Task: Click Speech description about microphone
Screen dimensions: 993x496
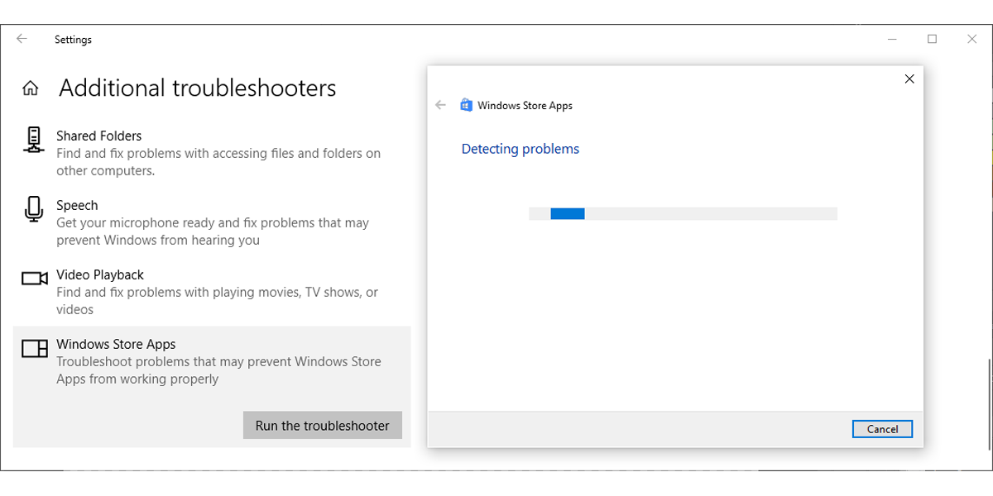Action: 213,231
